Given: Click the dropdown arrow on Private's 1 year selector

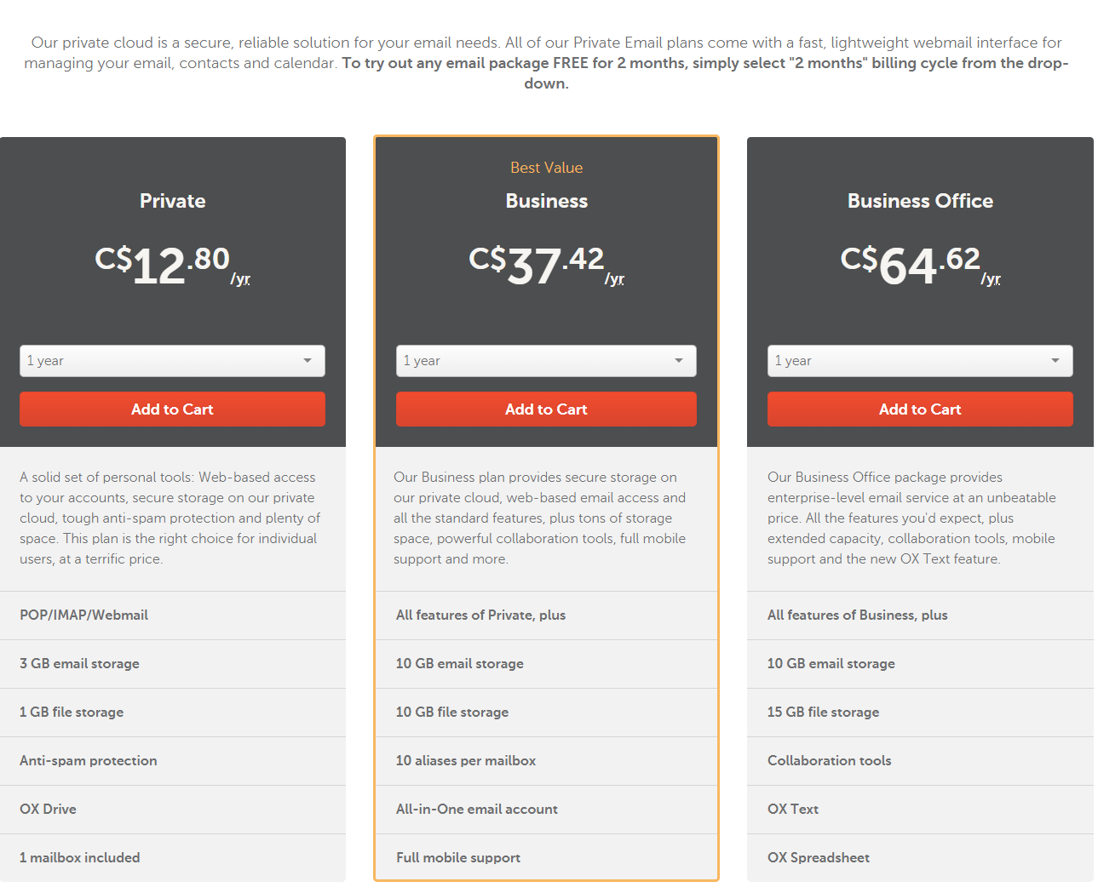Looking at the screenshot, I should coord(308,360).
